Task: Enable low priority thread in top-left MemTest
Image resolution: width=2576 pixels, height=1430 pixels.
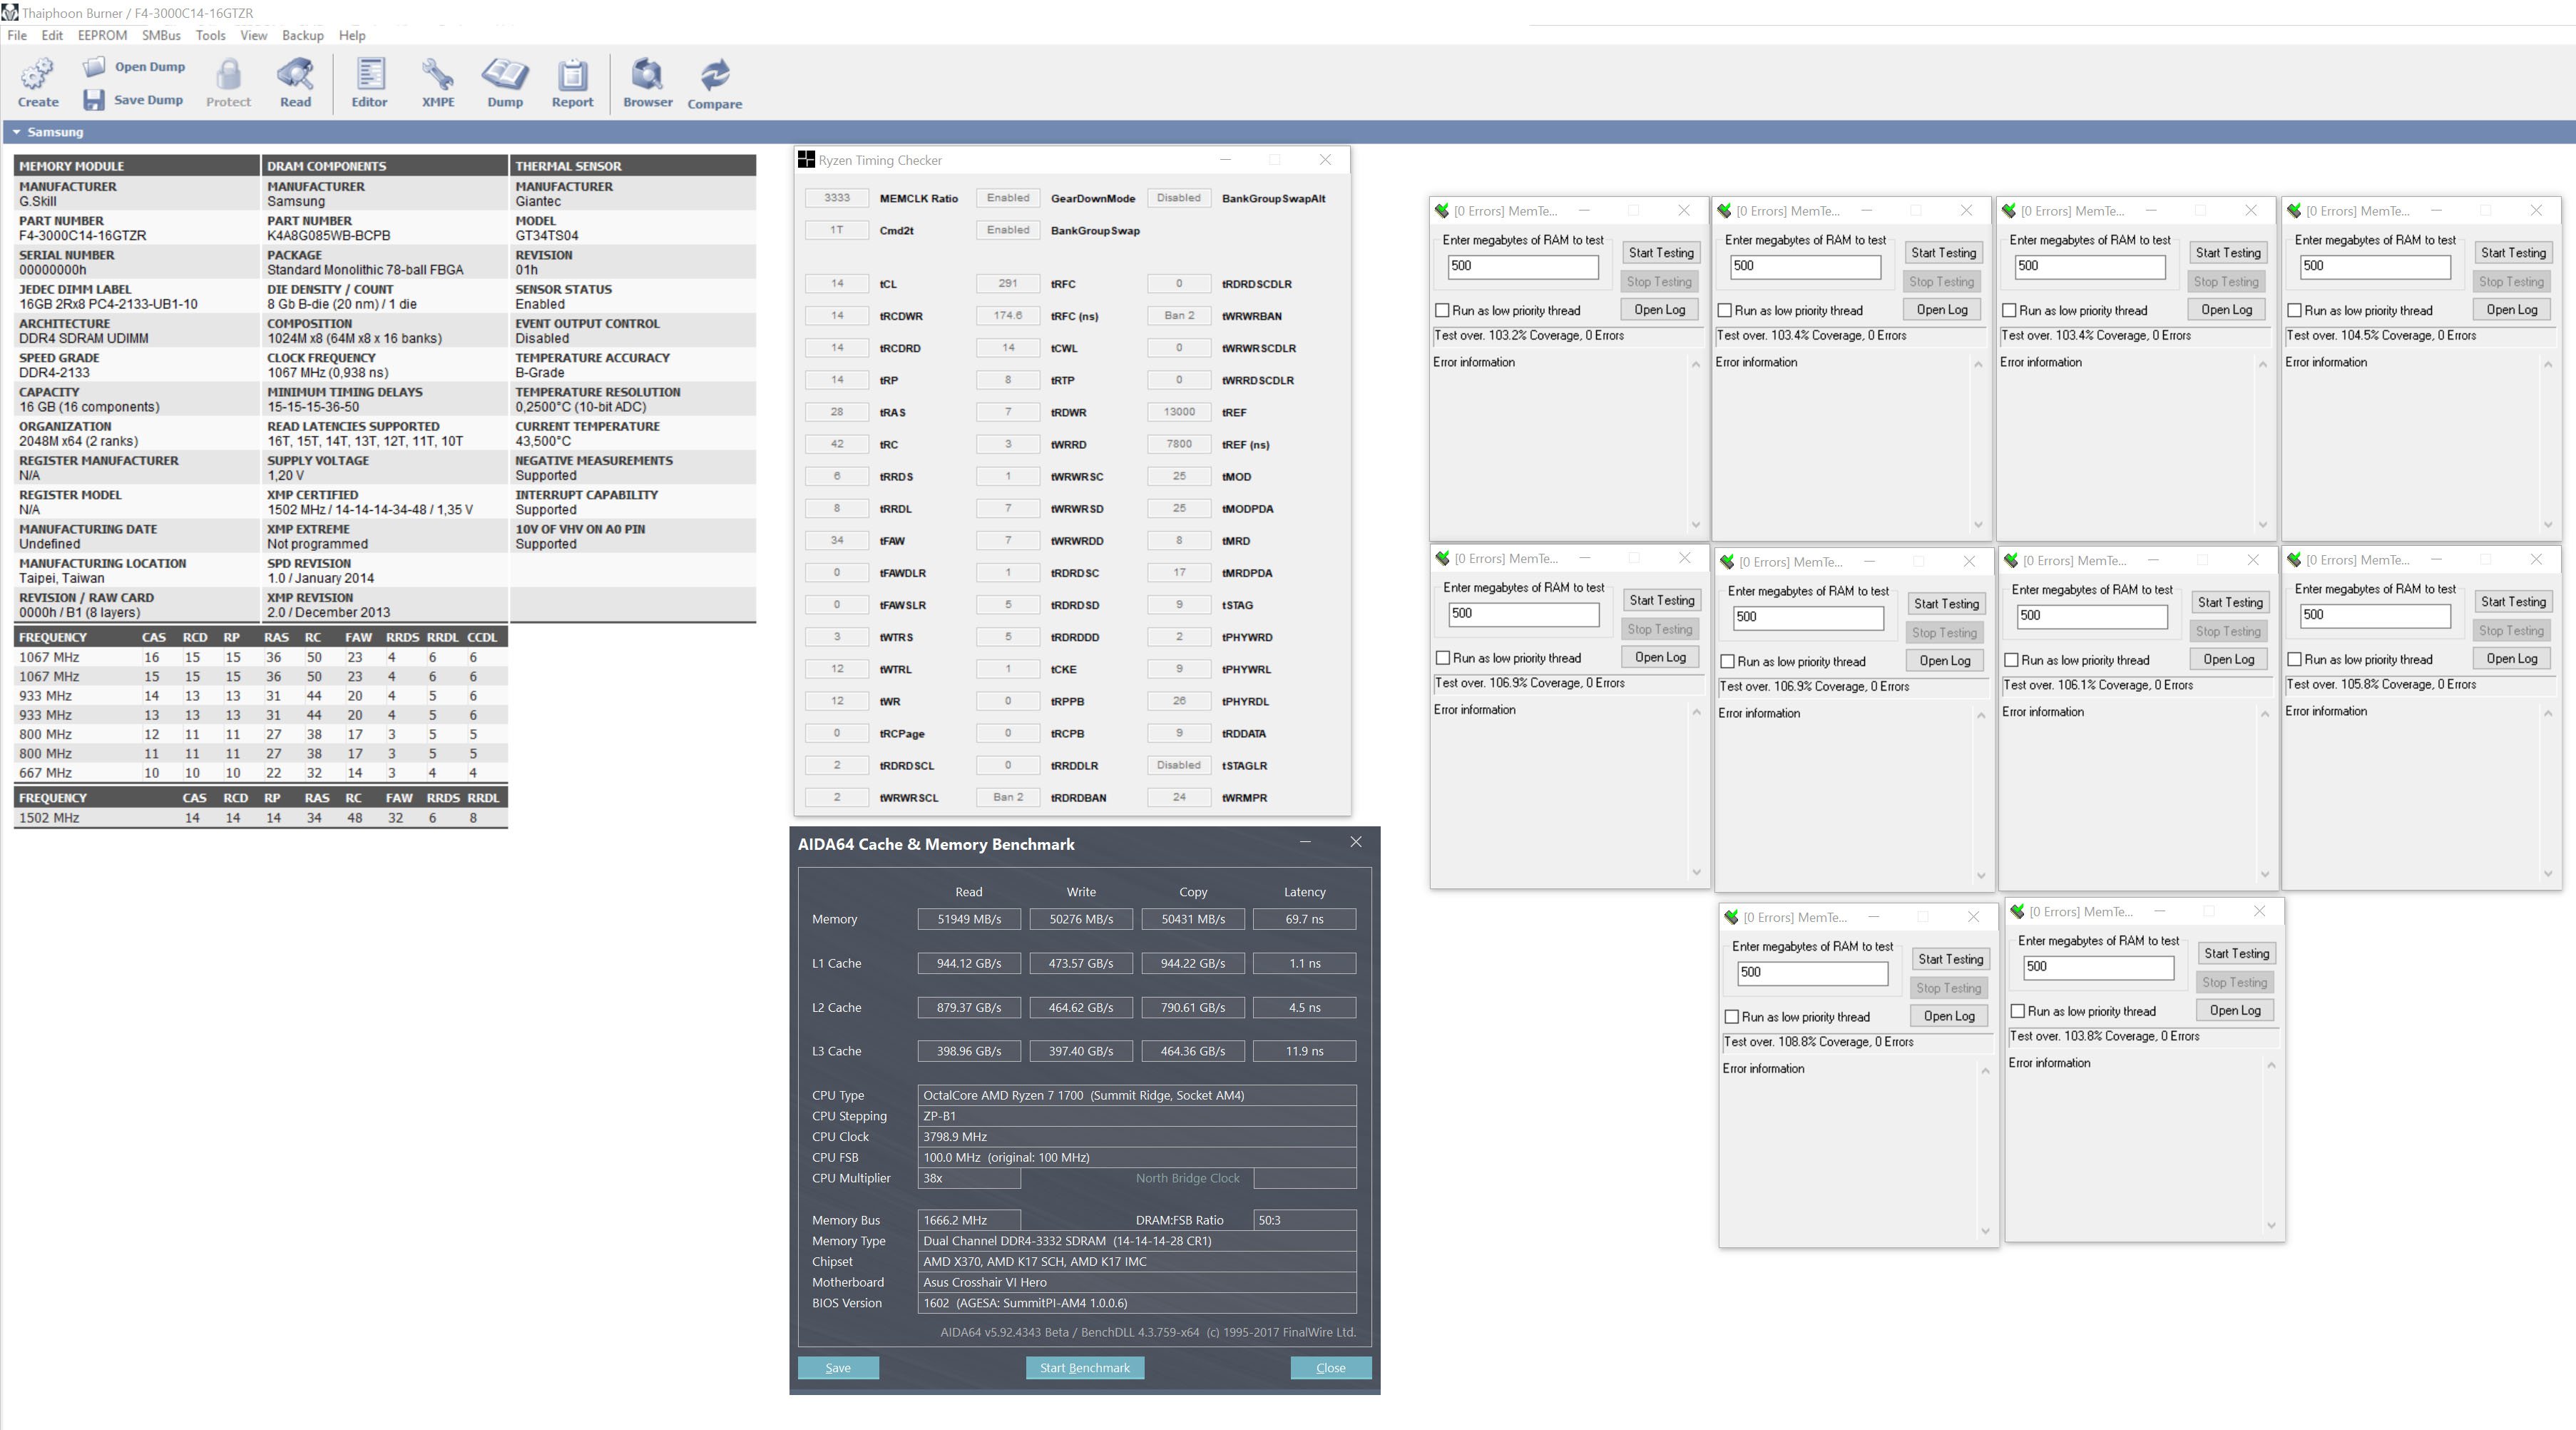Action: click(1442, 310)
